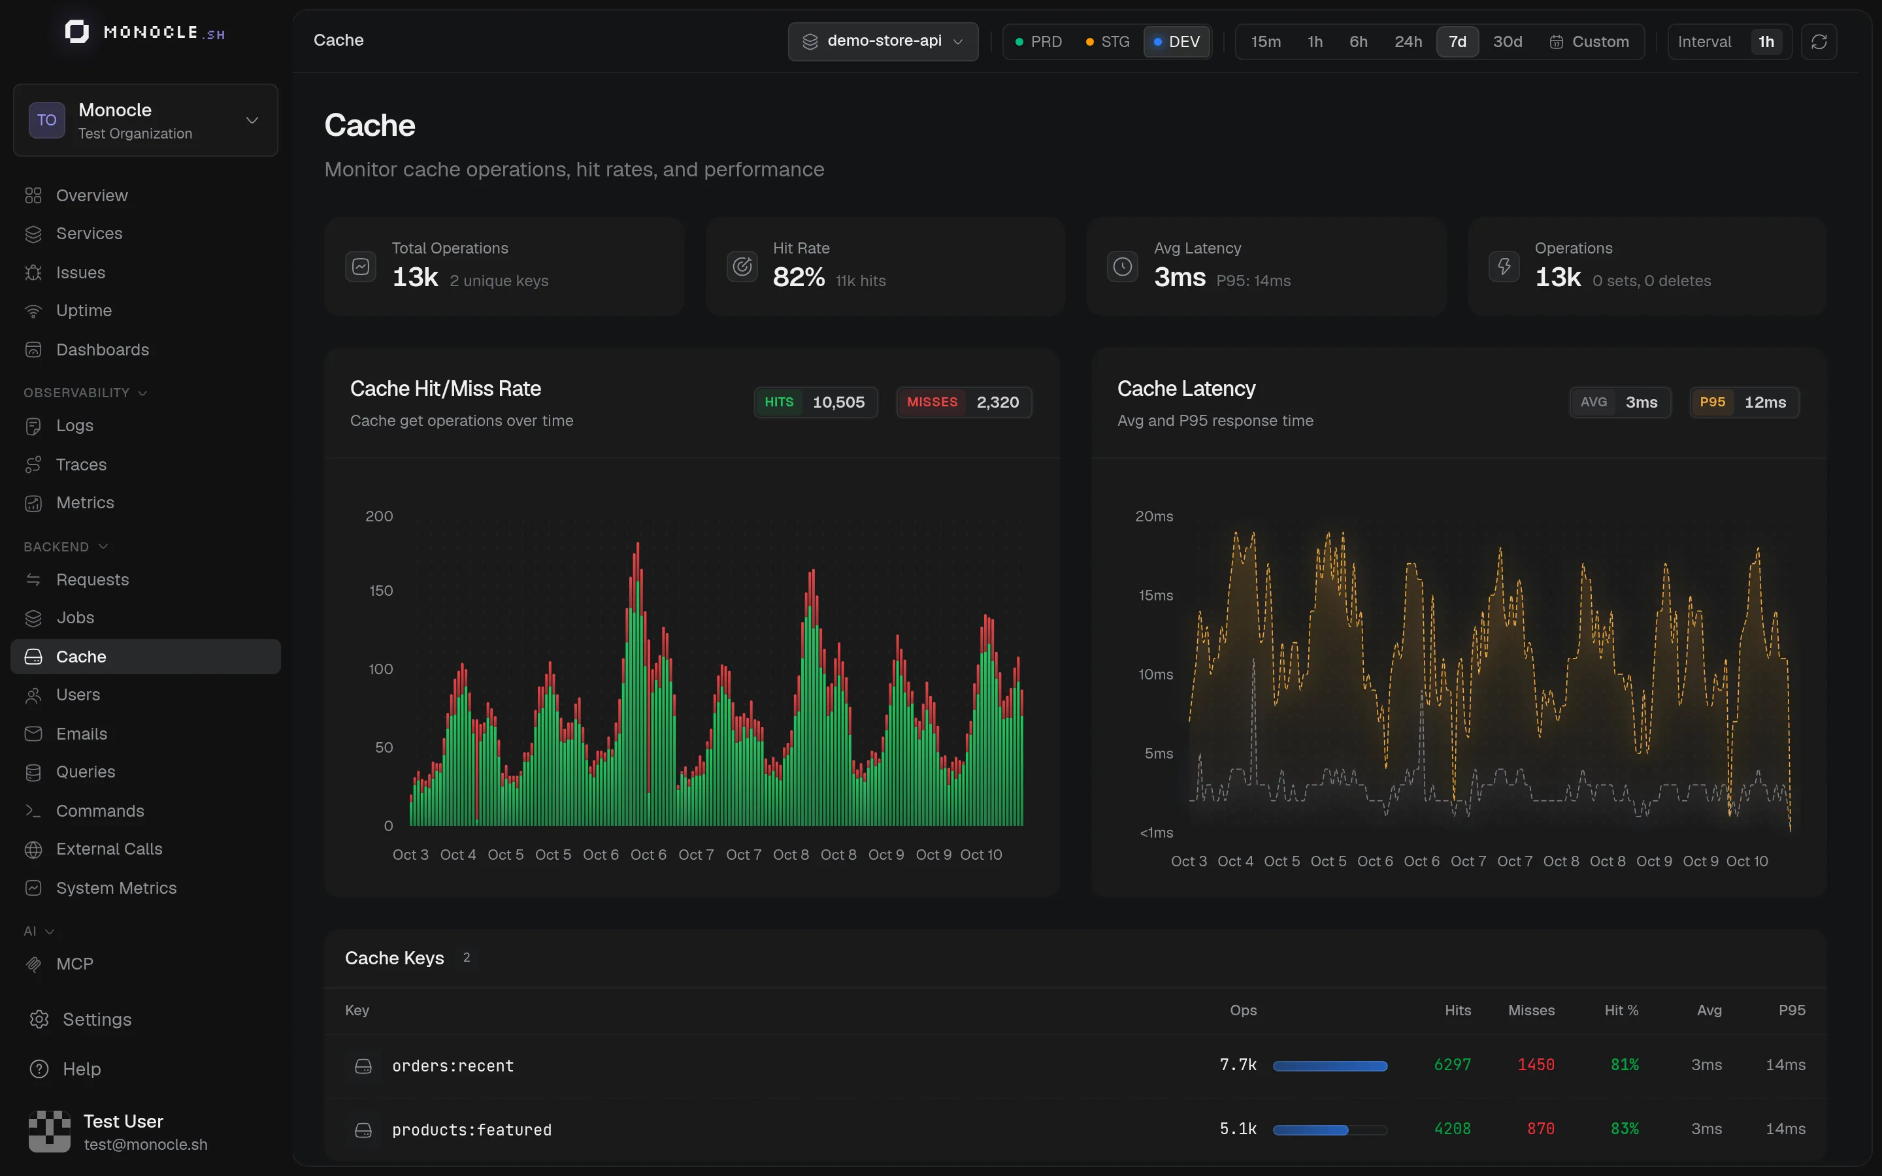Screen dimensions: 1882x1176
Task: Click the orders:recent ops progress bar
Action: 1330,1066
